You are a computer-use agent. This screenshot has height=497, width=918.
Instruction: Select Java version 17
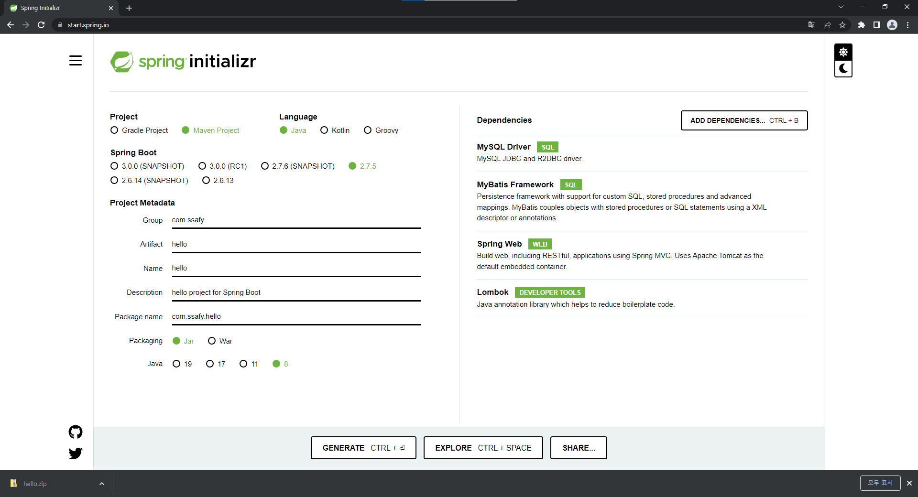click(x=216, y=364)
